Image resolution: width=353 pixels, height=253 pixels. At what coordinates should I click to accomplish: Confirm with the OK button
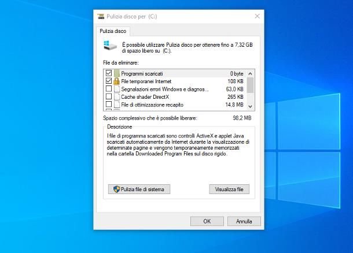(x=207, y=221)
